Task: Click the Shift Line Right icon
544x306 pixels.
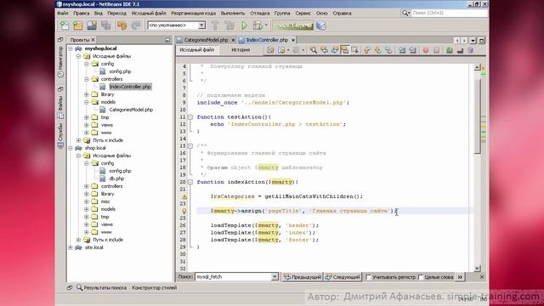Action: pyautogui.click(x=412, y=50)
